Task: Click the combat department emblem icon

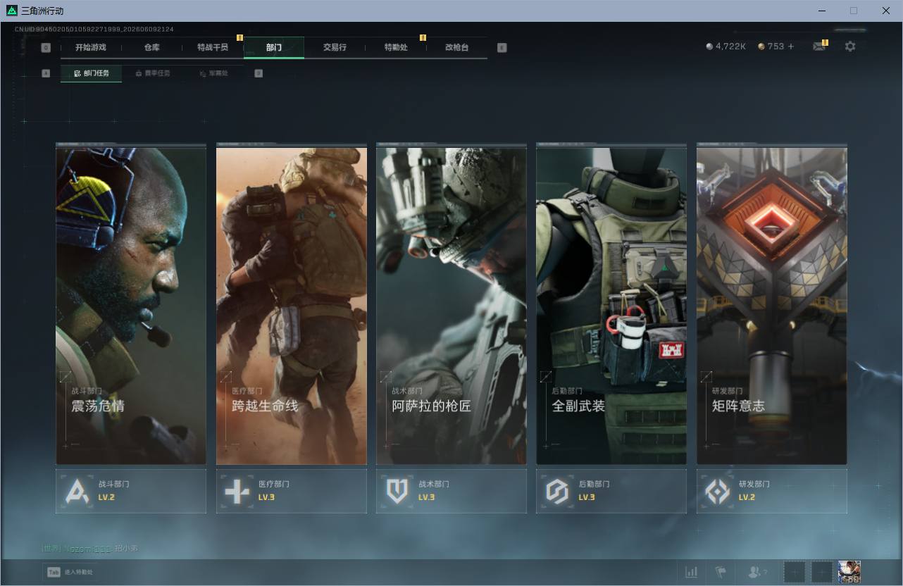Action: 77,491
